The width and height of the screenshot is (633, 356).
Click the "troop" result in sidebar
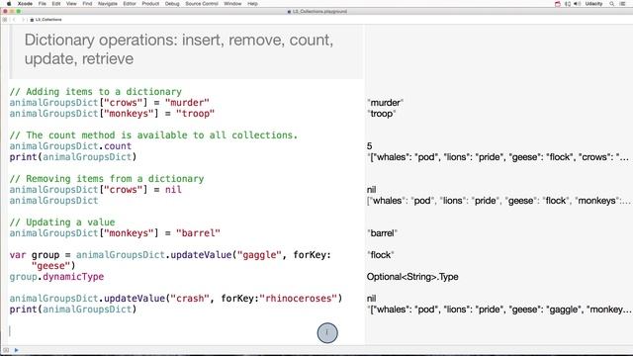tap(381, 114)
